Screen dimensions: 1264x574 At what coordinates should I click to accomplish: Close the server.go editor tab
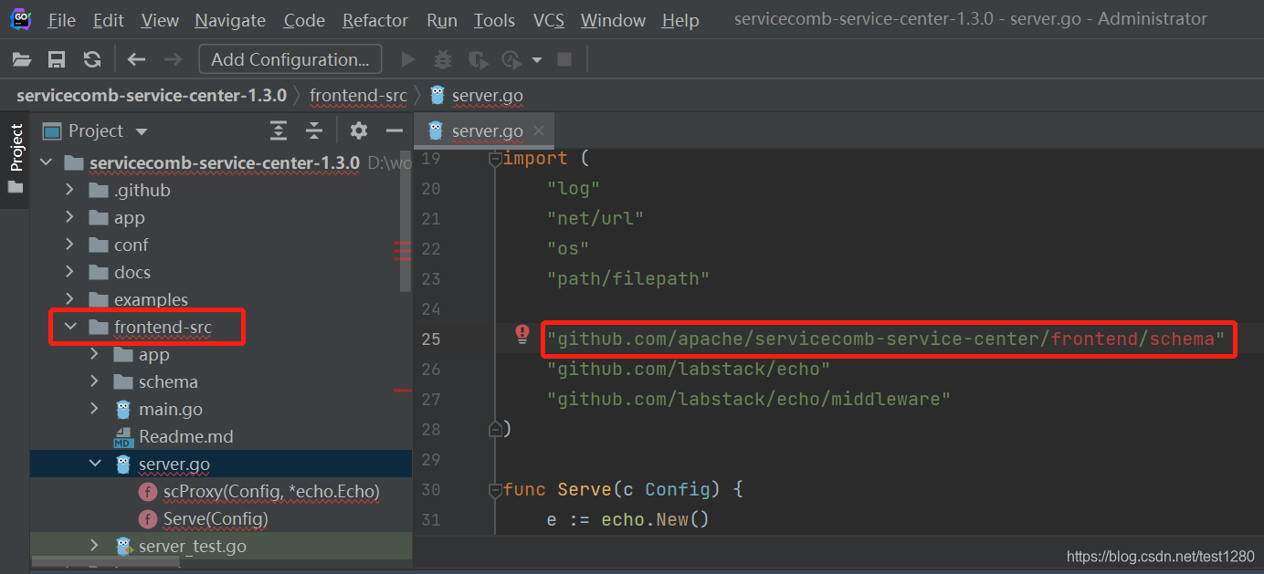click(539, 130)
